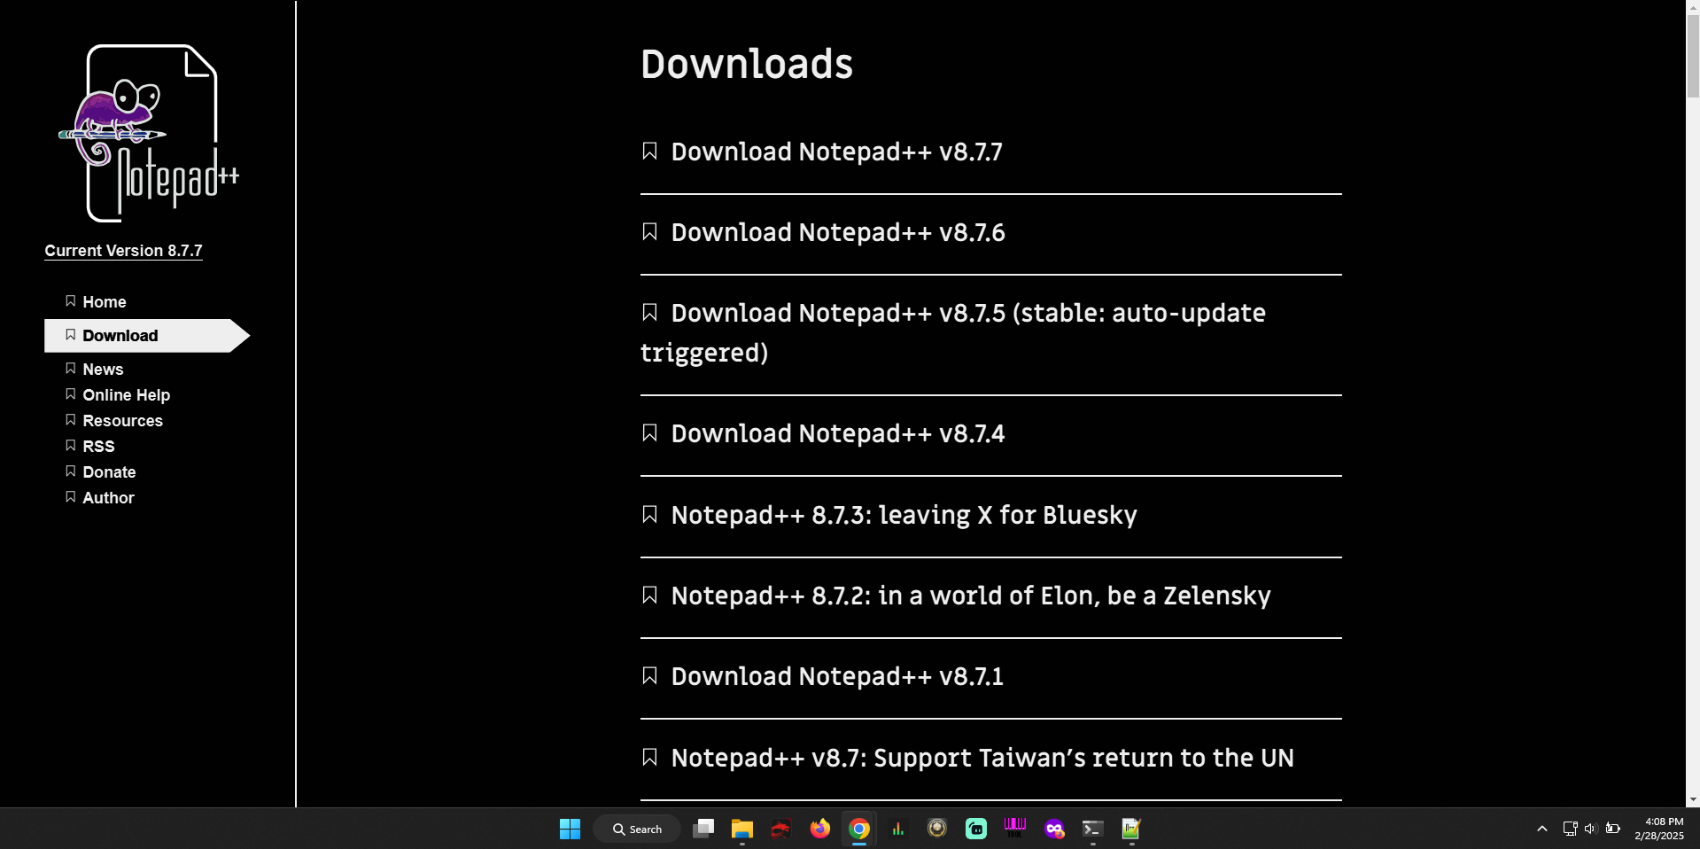Open Download Notepad++ v8.7.1 link

point(837,677)
